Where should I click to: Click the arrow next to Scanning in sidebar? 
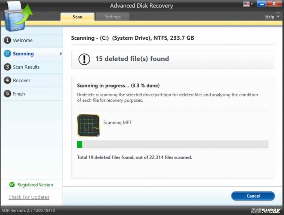coord(61,53)
